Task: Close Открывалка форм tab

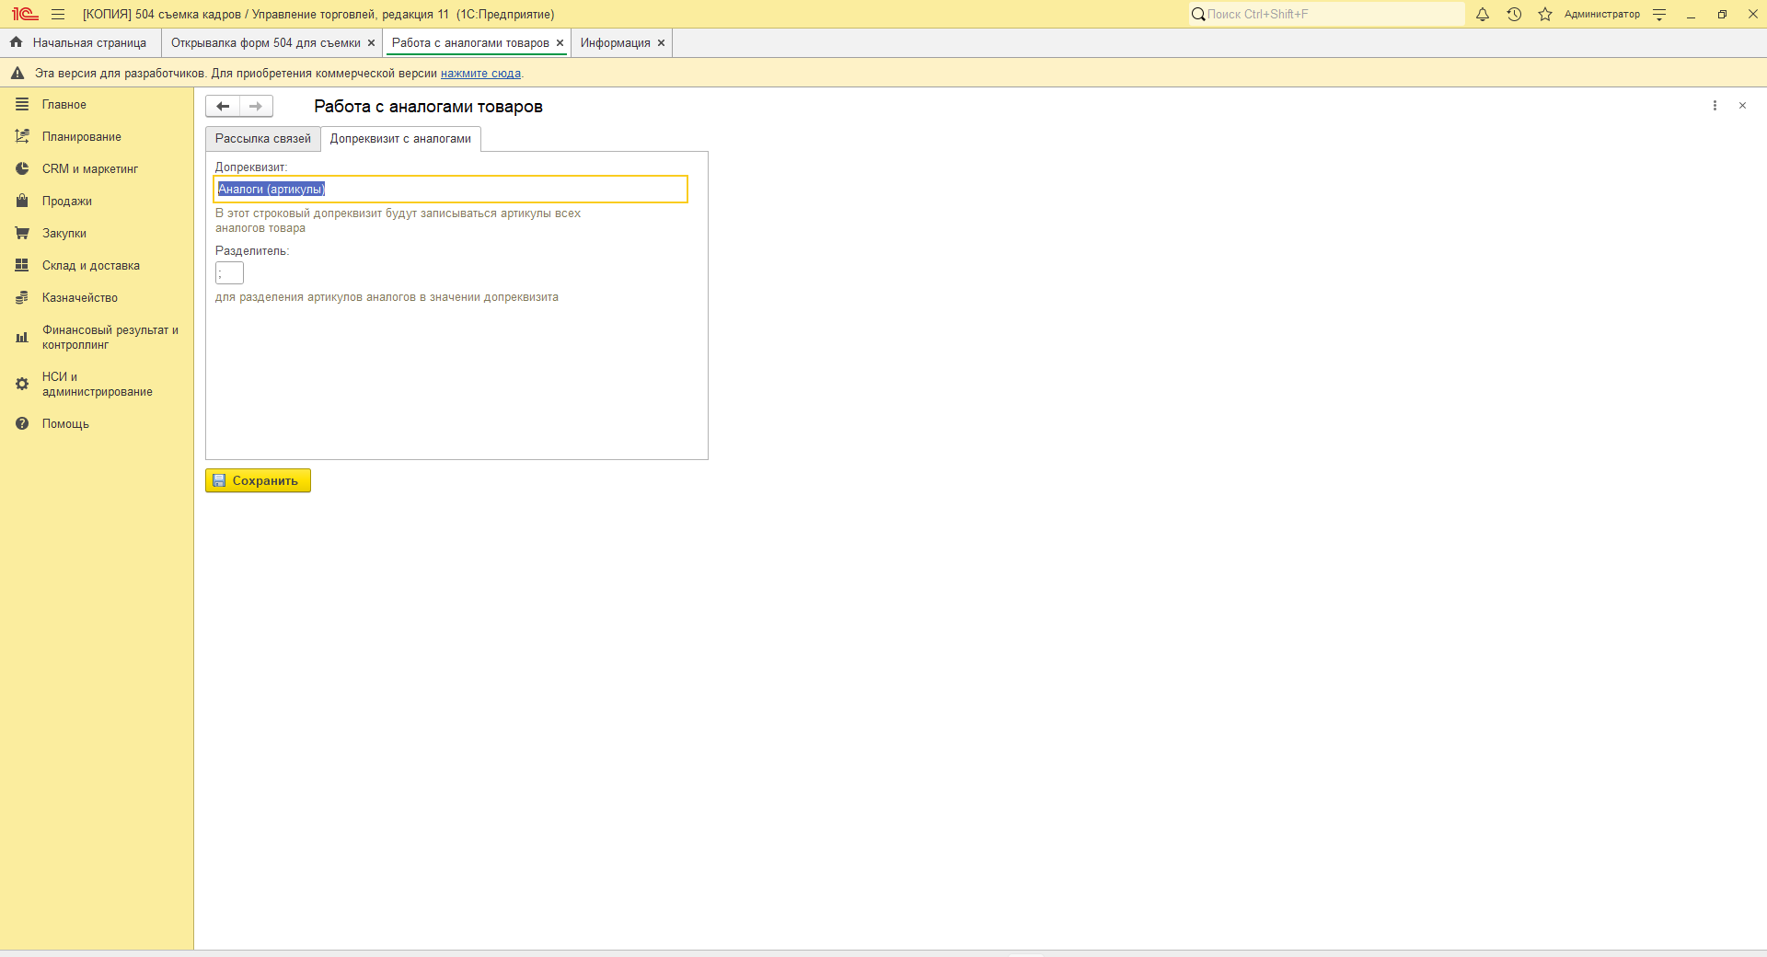Action: [x=372, y=43]
